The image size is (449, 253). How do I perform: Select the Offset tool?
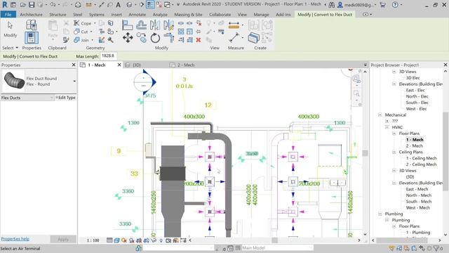point(142,25)
